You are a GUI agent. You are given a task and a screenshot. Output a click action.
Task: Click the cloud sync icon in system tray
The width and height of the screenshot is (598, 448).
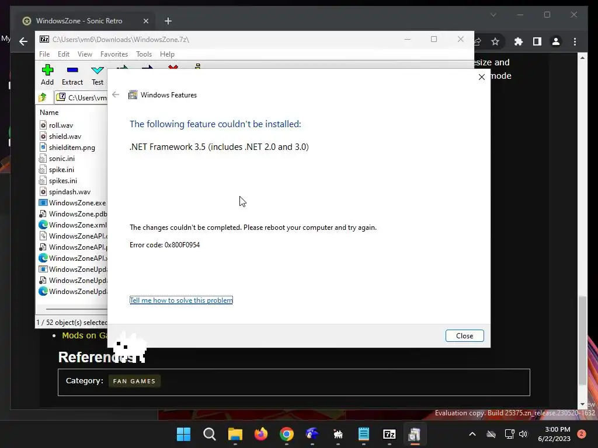[x=491, y=434]
